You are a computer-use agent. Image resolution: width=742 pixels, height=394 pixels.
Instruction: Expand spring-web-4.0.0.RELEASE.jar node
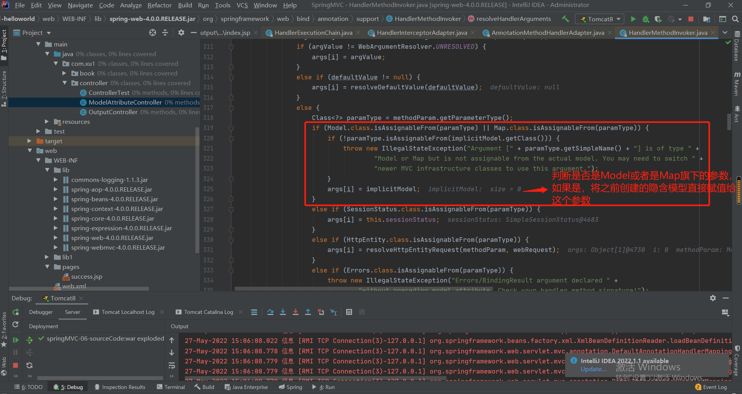[56, 238]
